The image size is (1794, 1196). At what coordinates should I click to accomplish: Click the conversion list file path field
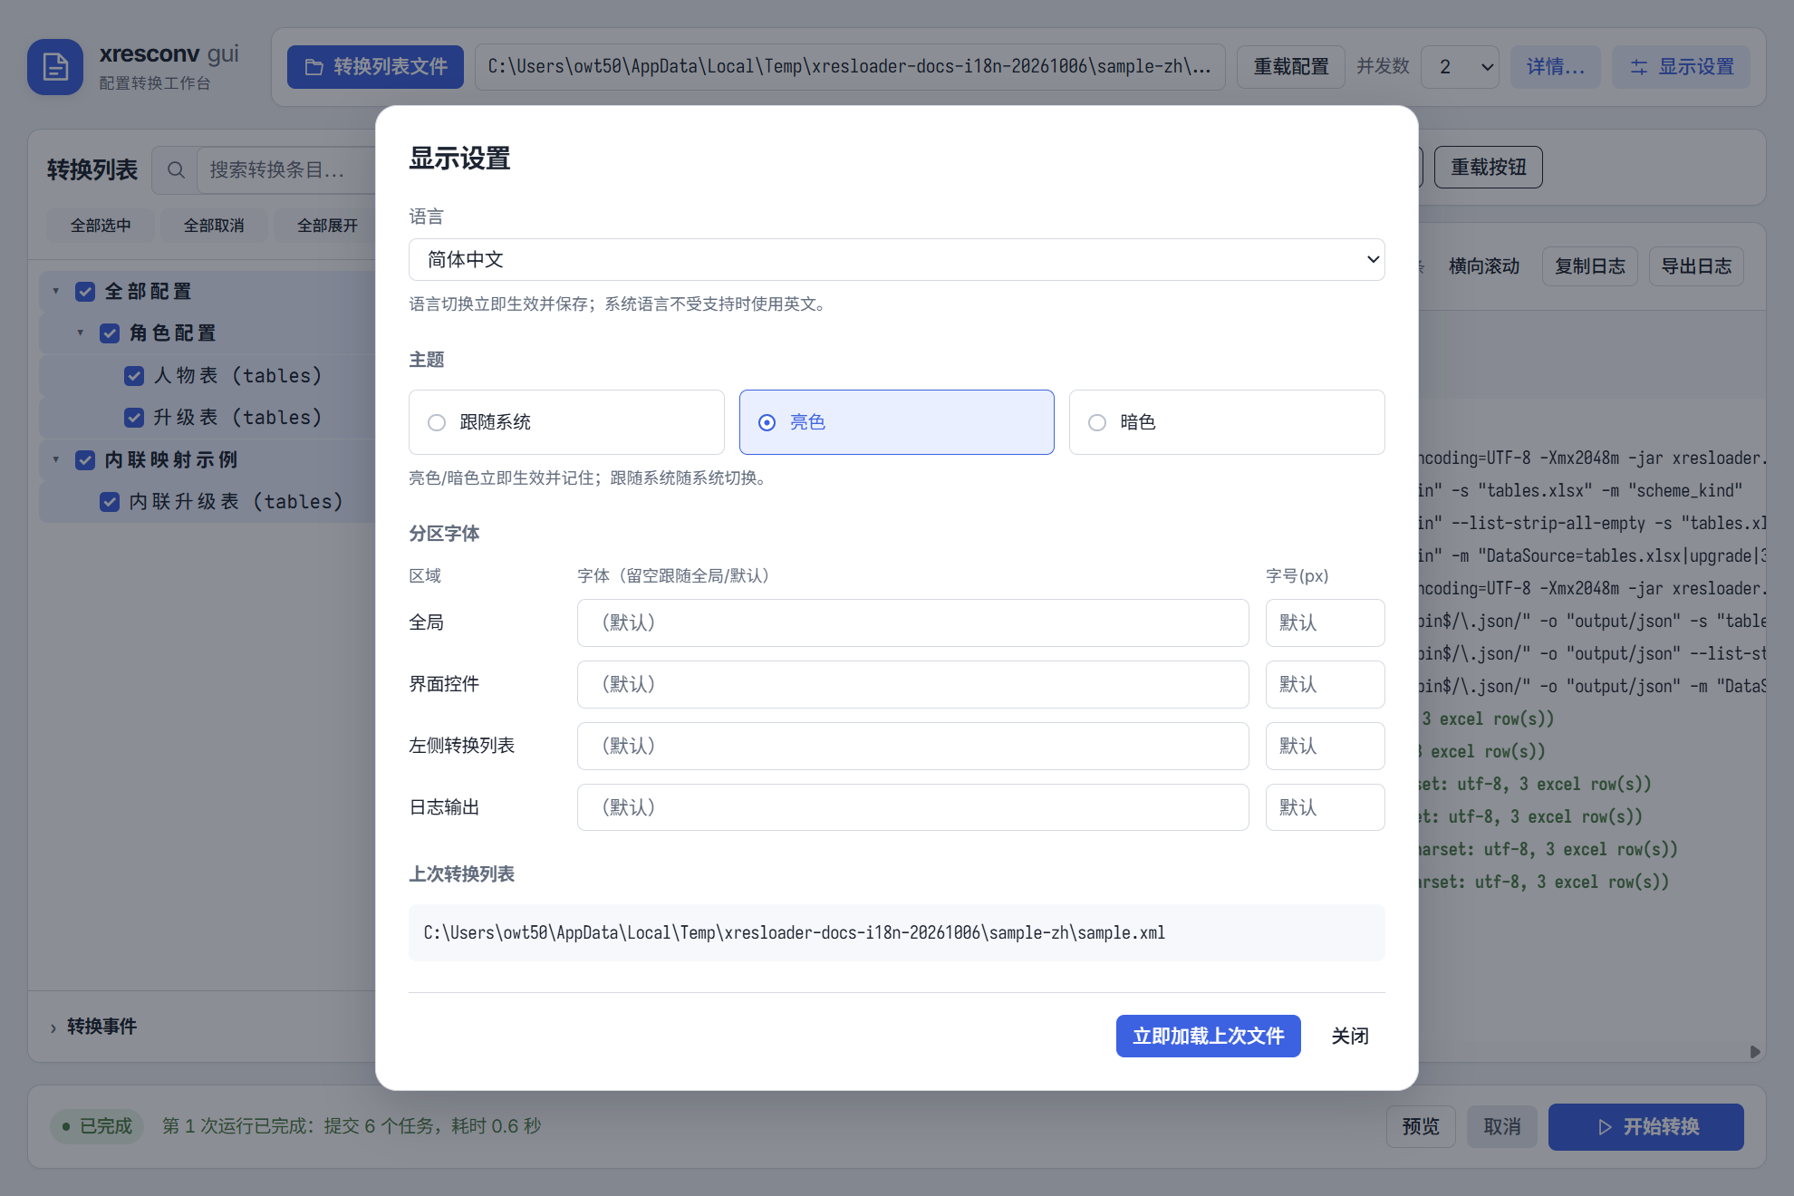point(850,67)
